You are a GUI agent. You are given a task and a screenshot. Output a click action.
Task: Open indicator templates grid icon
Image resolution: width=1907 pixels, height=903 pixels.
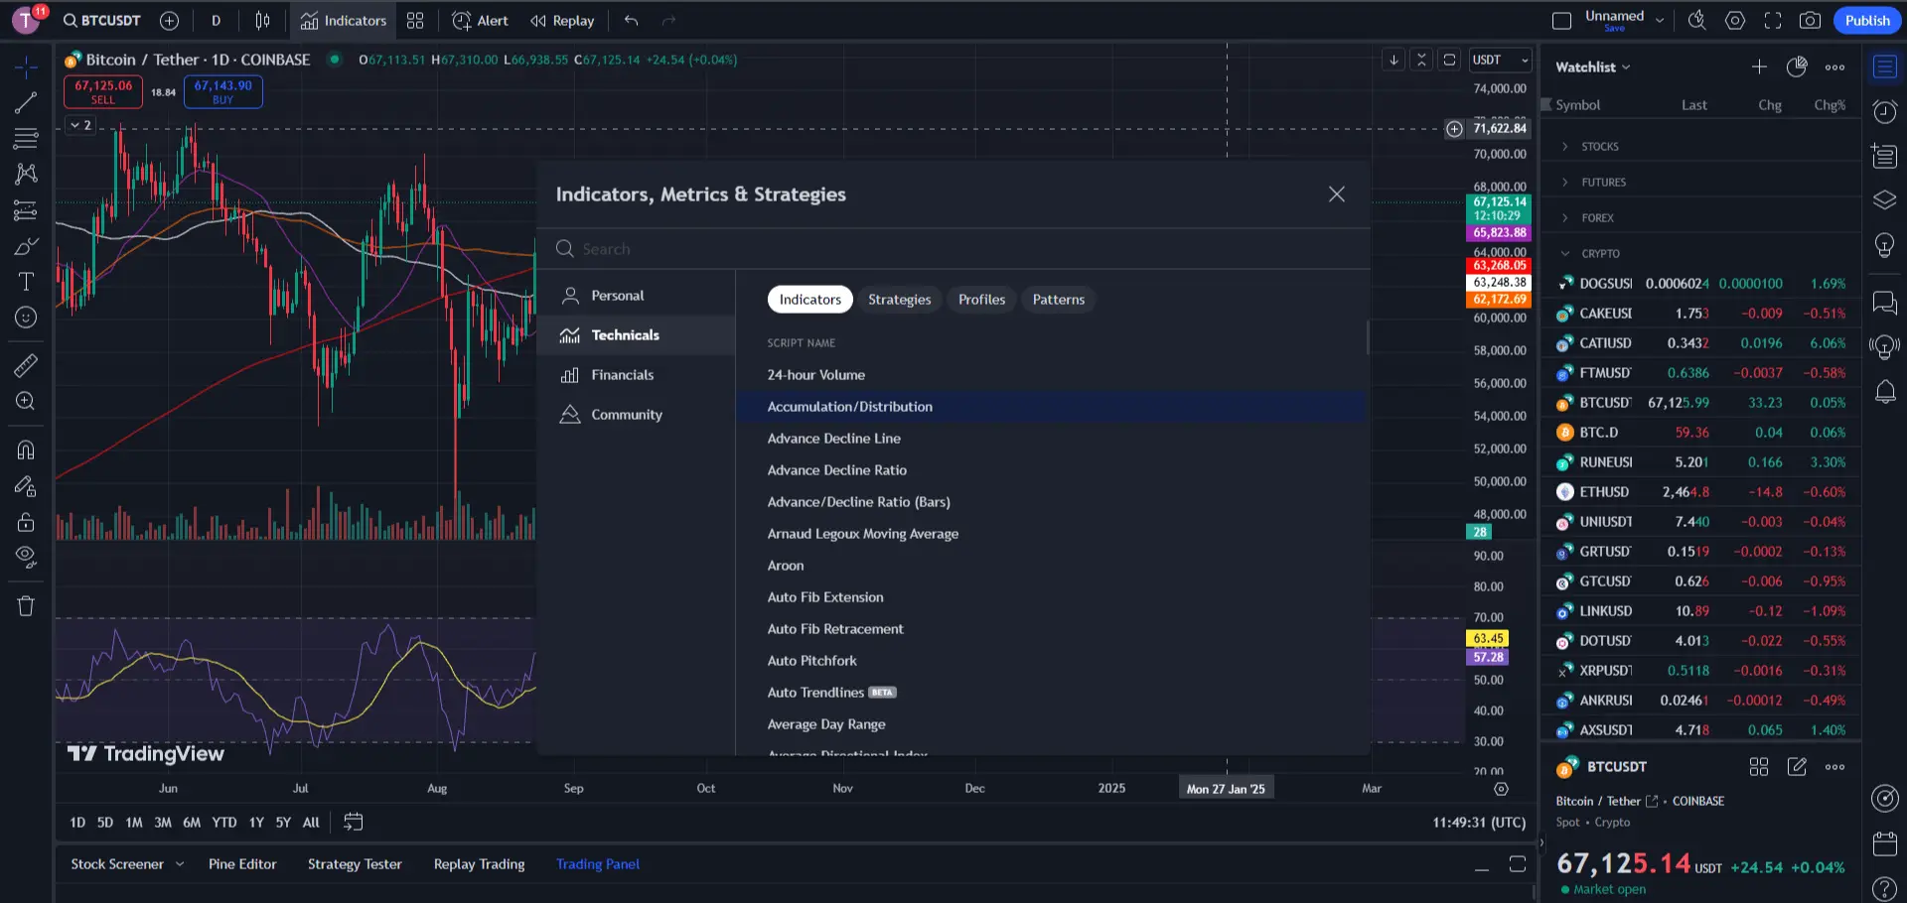415,21
